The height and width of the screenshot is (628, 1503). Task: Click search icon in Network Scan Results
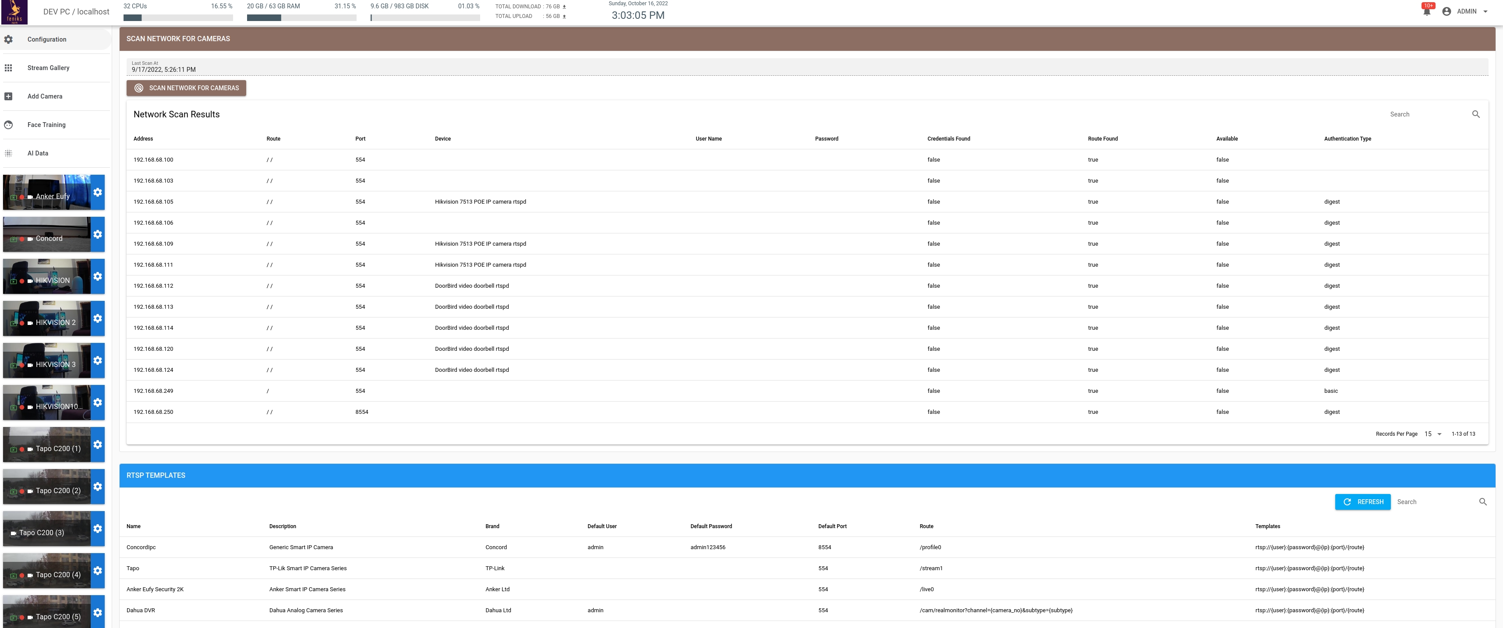coord(1475,114)
